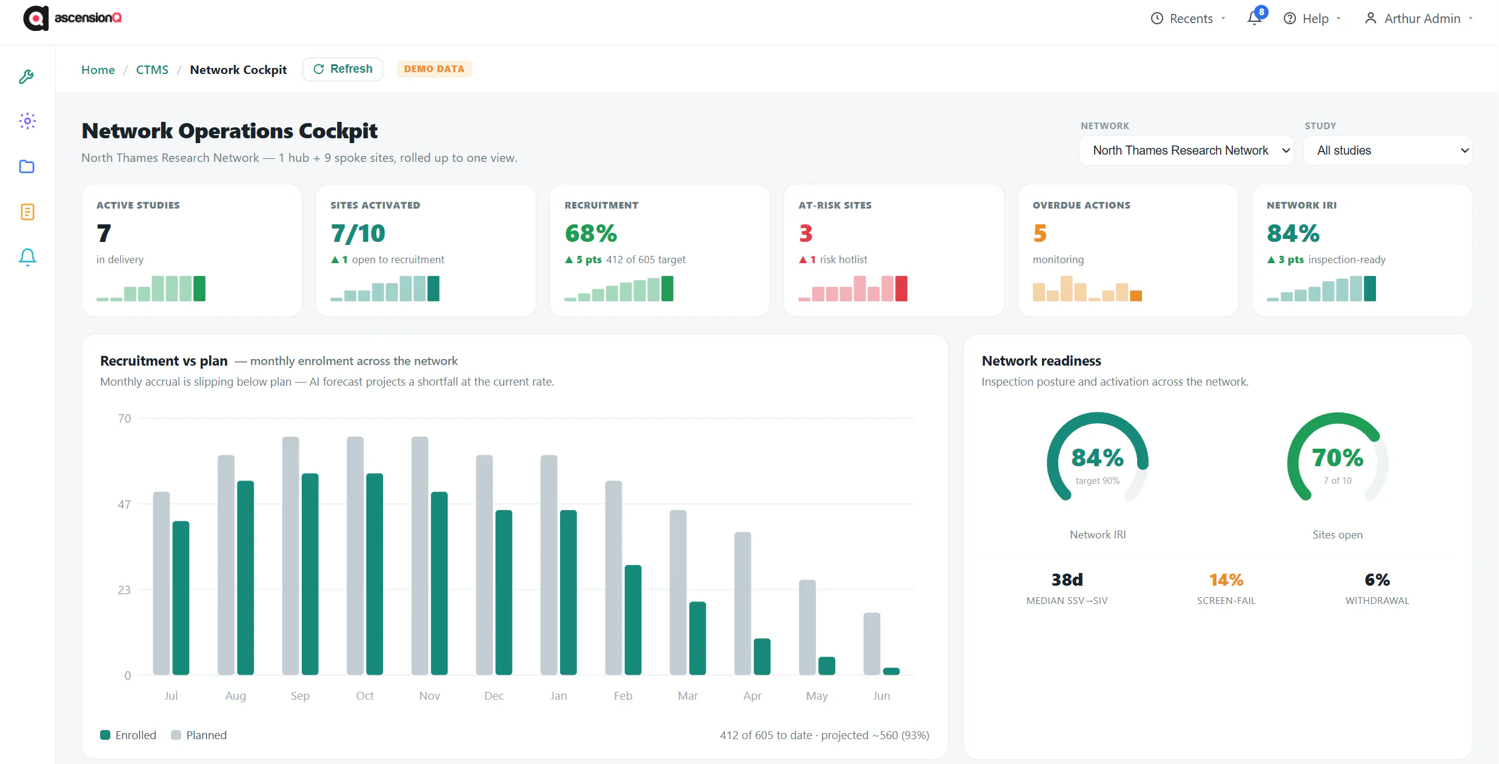Click the Help question mark icon
The width and height of the screenshot is (1499, 764).
coord(1290,18)
